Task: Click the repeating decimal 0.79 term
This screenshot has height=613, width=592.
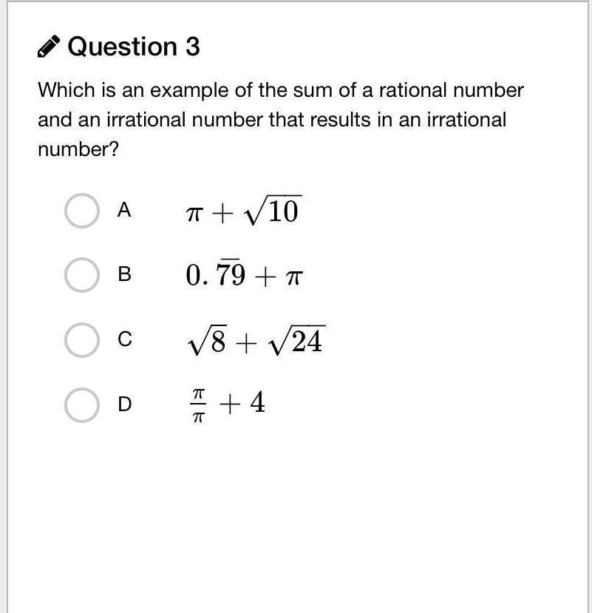Action: pyautogui.click(x=216, y=275)
